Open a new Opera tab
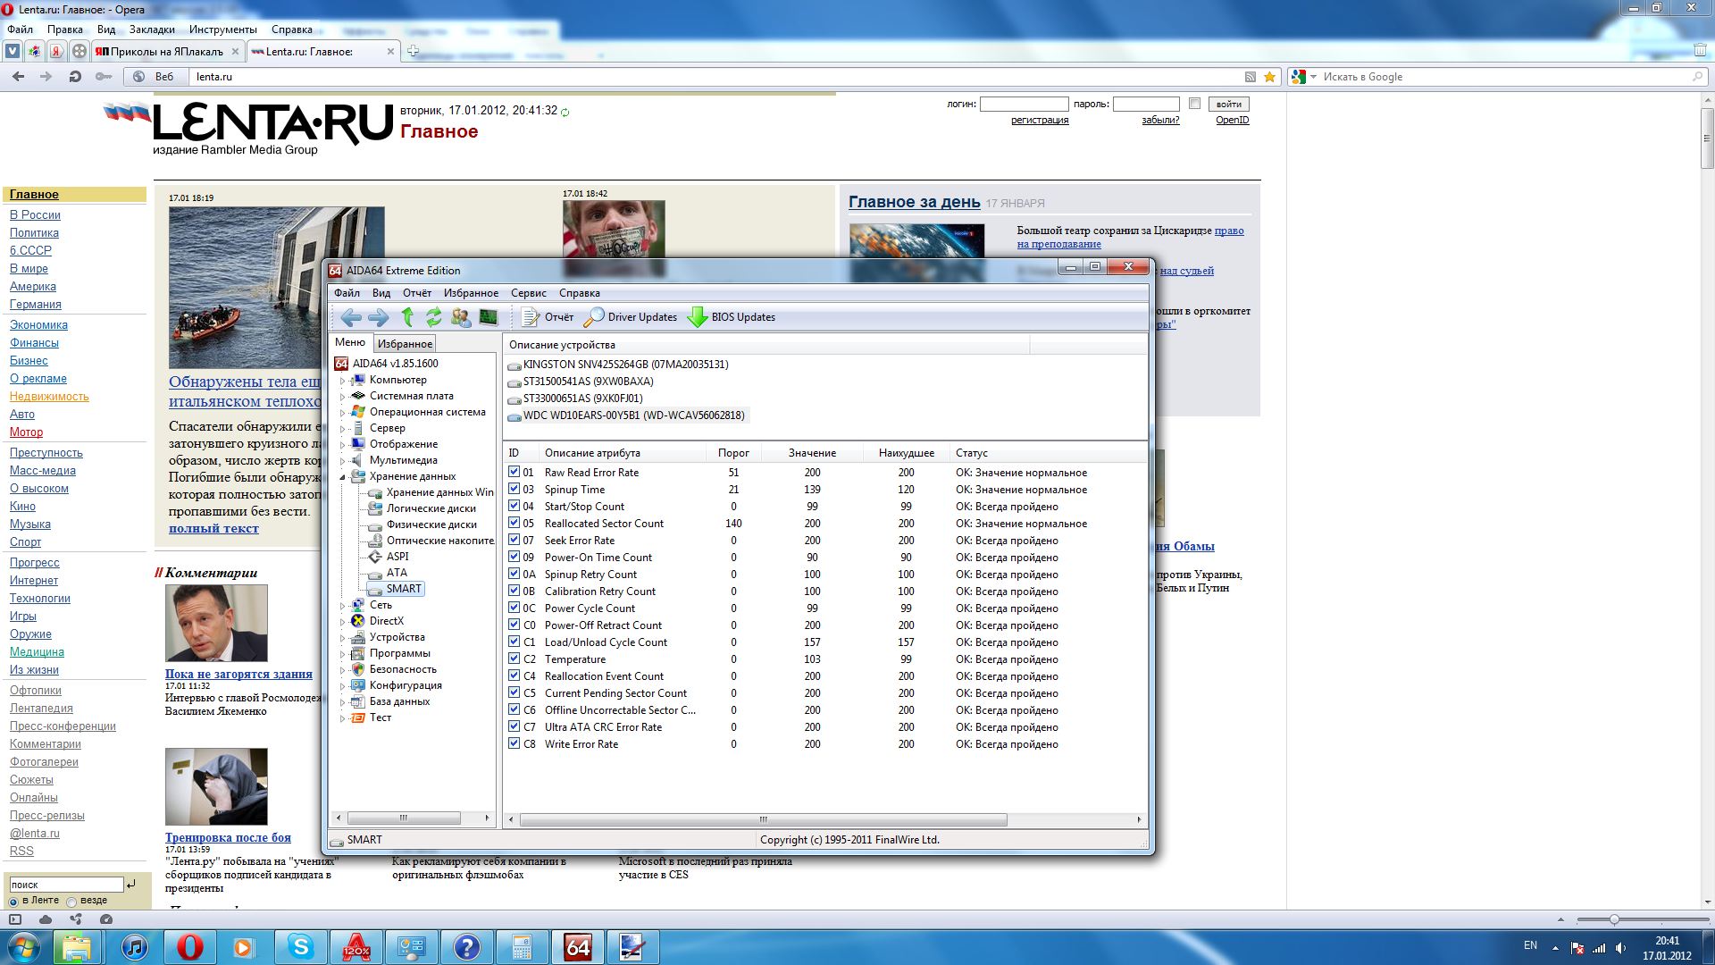Viewport: 1715px width, 965px height. pyautogui.click(x=413, y=51)
